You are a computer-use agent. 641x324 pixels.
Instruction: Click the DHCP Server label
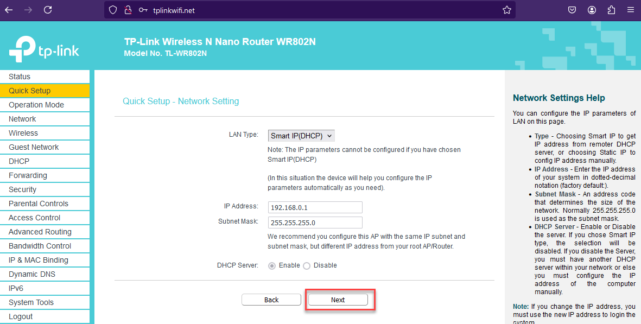238,265
